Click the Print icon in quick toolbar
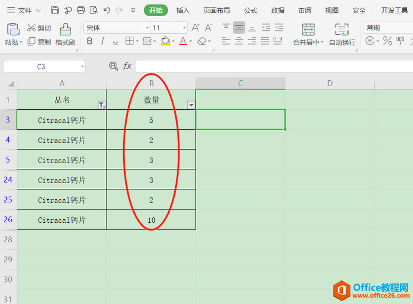Image resolution: width=413 pixels, height=304 pixels. click(x=80, y=10)
